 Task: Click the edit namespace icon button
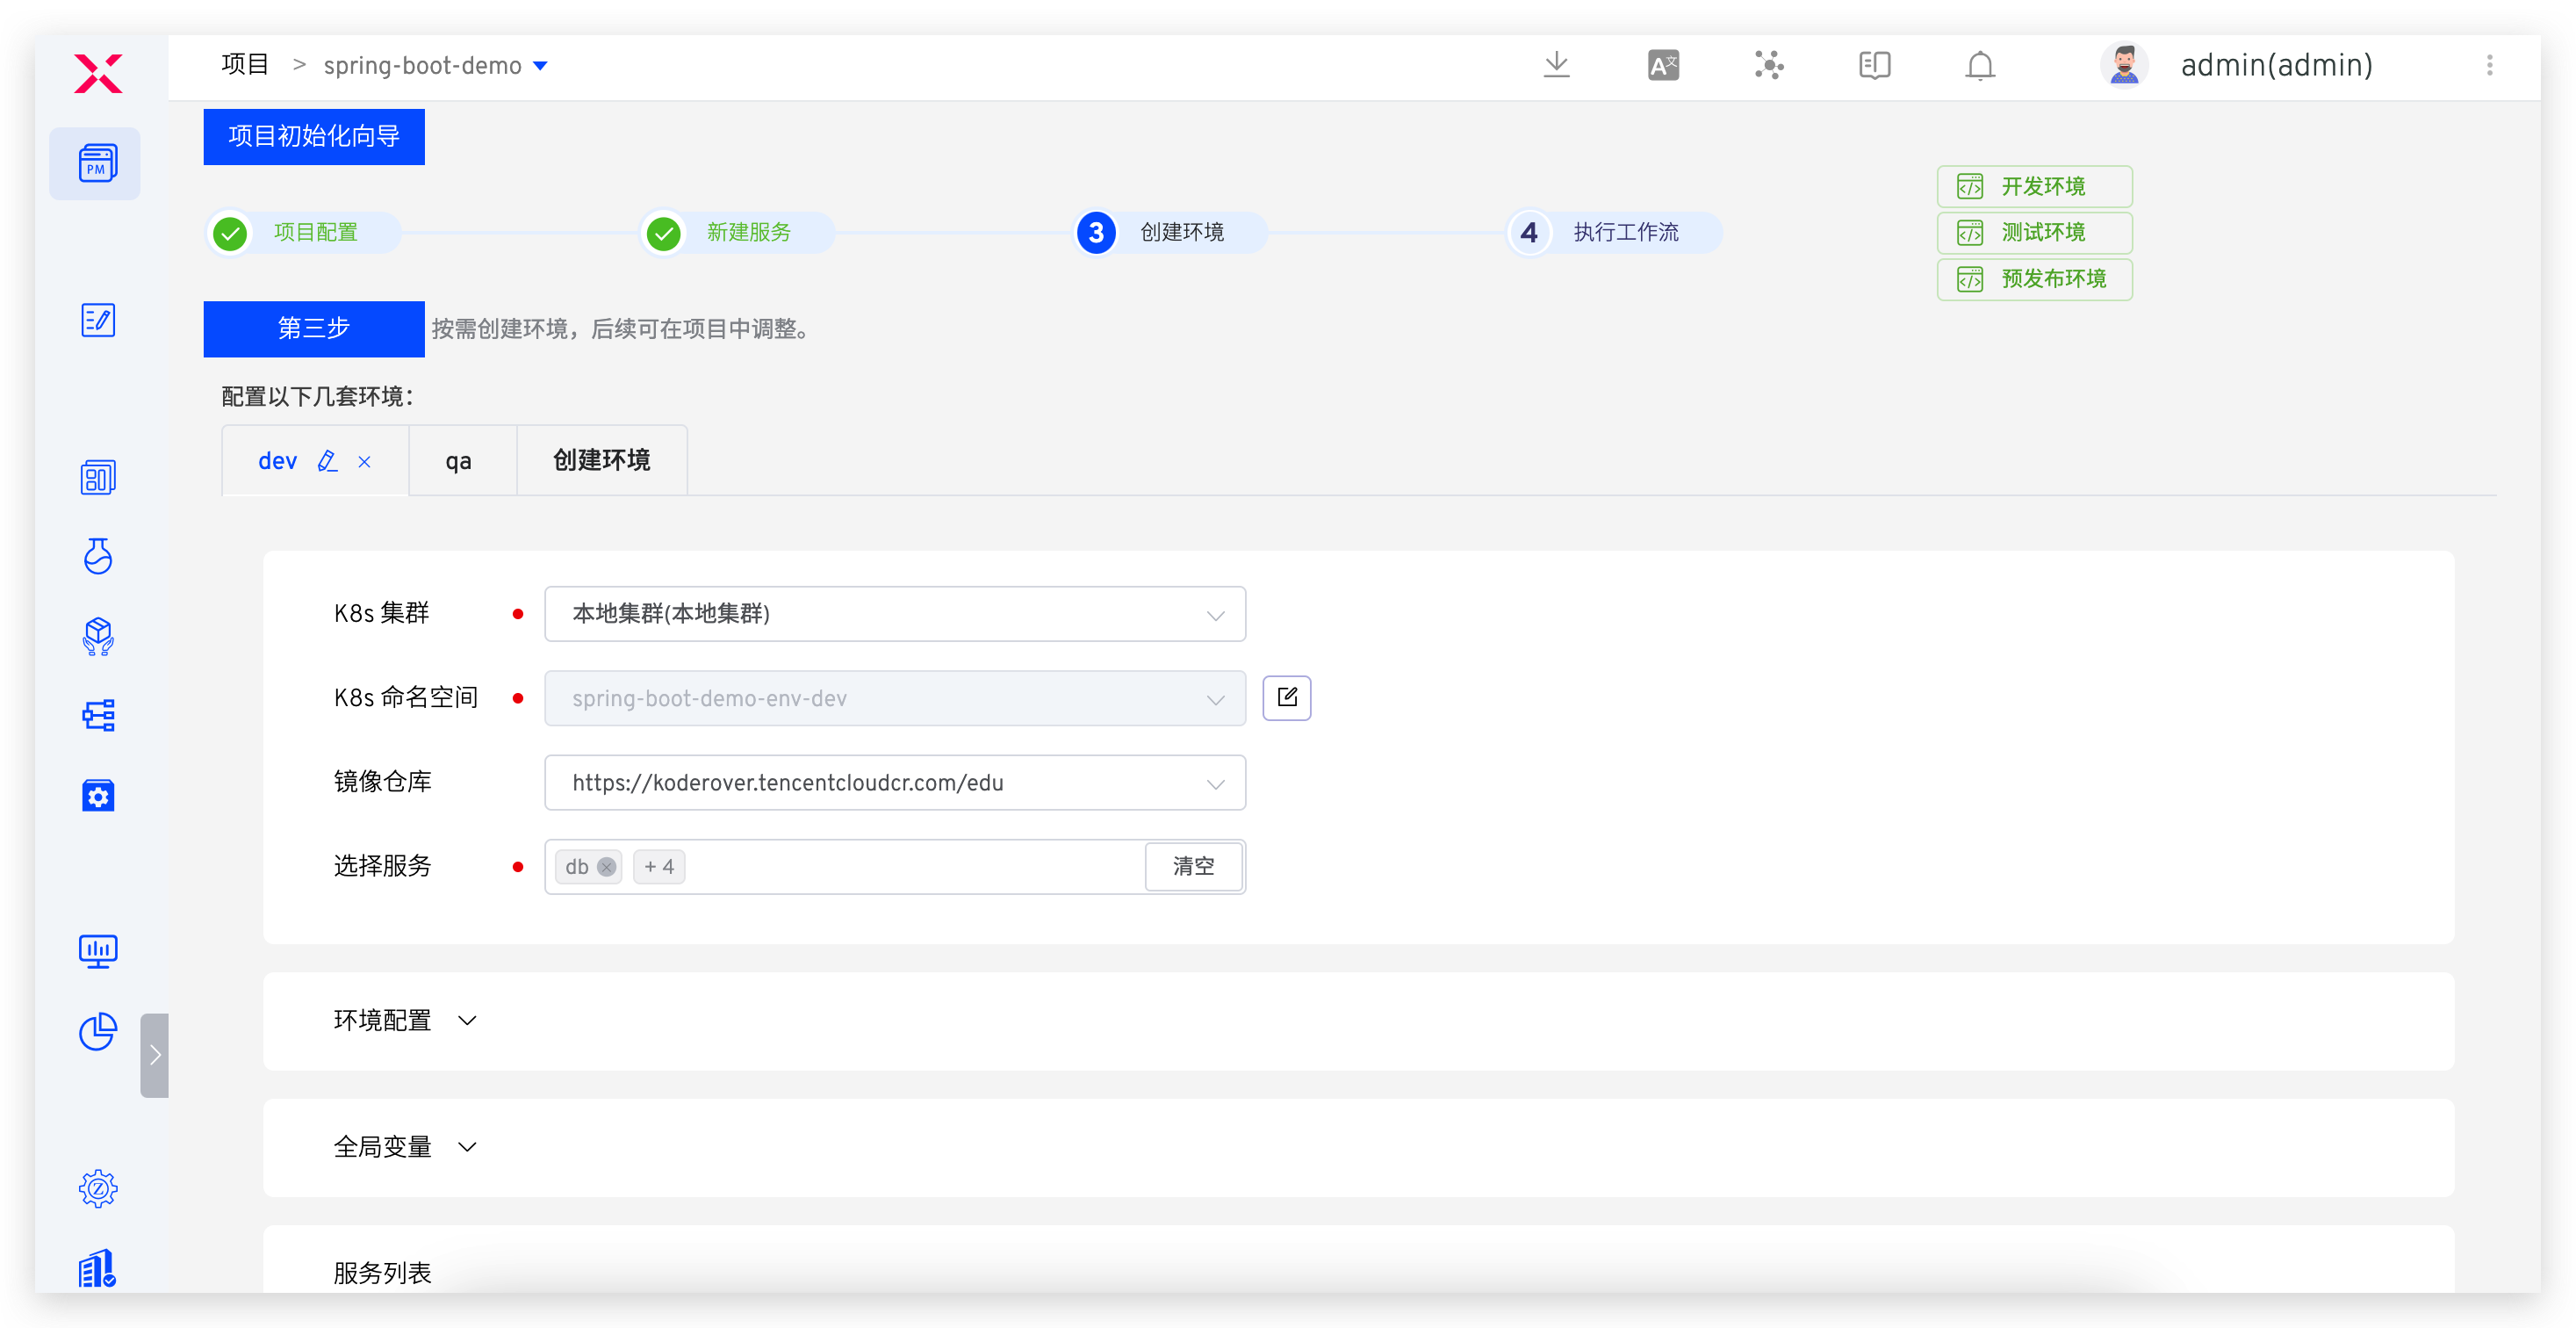(1286, 698)
